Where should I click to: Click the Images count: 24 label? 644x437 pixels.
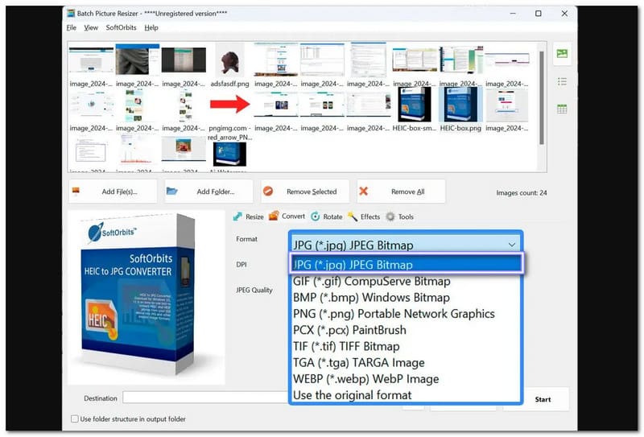click(x=521, y=192)
